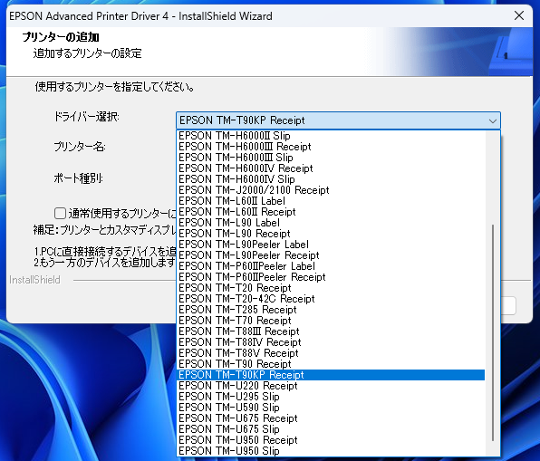Pick EPSON TM-U950 Receipt
Viewport: 540px width, 461px height.
331,440
